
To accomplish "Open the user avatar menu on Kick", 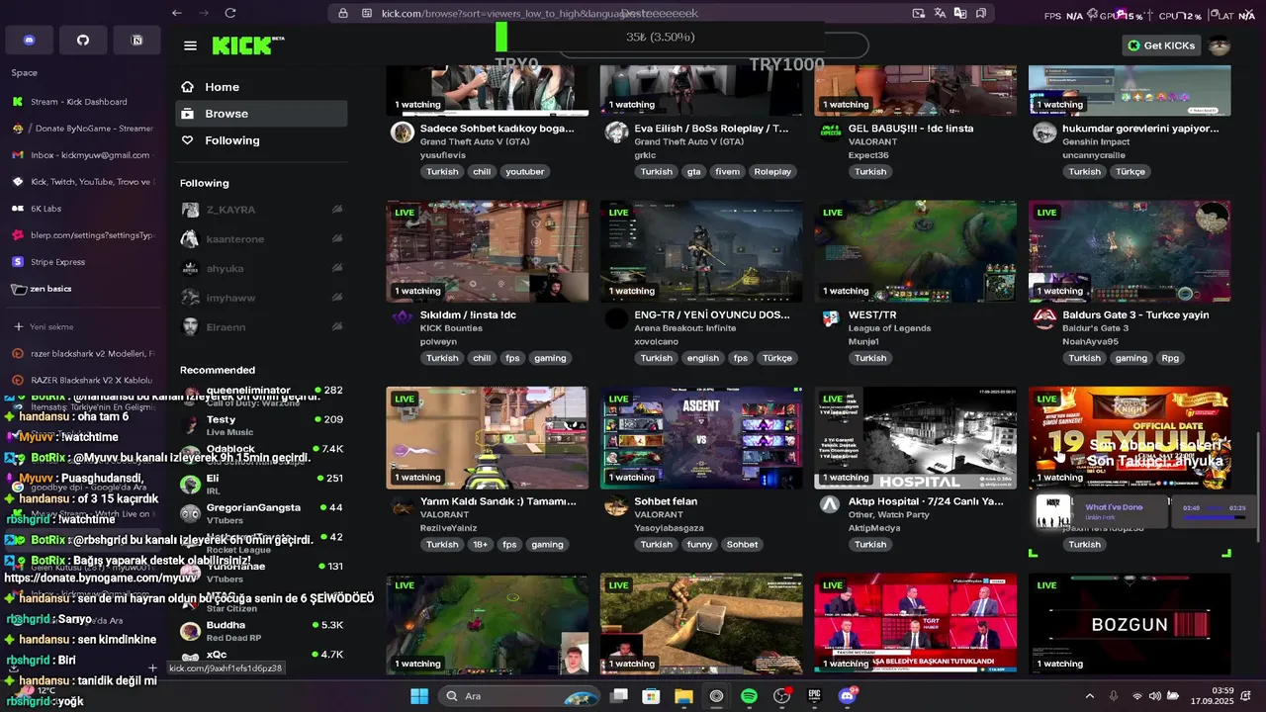I will 1219,45.
